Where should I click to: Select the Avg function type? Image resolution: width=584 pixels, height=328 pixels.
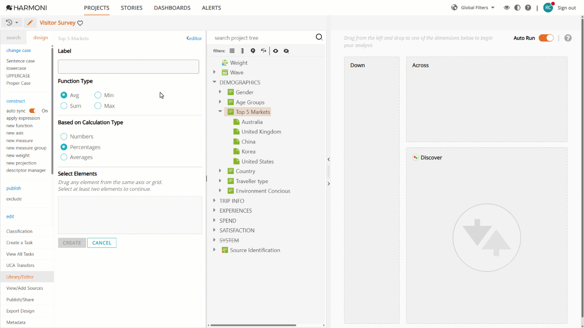click(64, 95)
